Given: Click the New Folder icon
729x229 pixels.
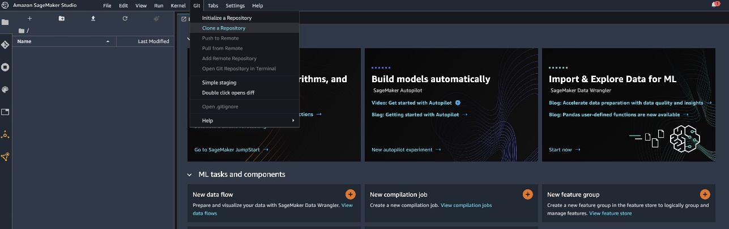Looking at the screenshot, I should tap(61, 18).
